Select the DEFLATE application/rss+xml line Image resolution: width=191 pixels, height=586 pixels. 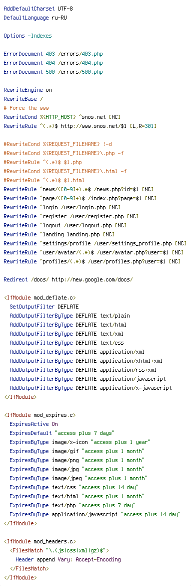coord(83,370)
